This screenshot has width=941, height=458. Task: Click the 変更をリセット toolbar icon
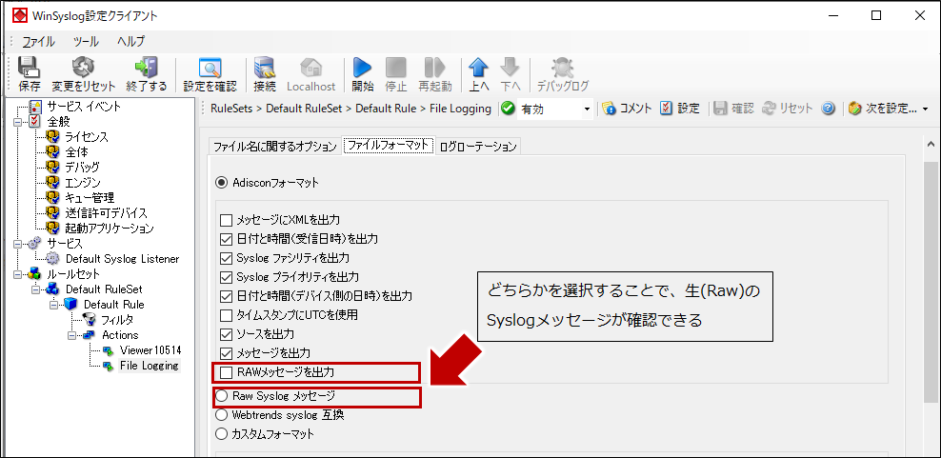click(x=84, y=68)
